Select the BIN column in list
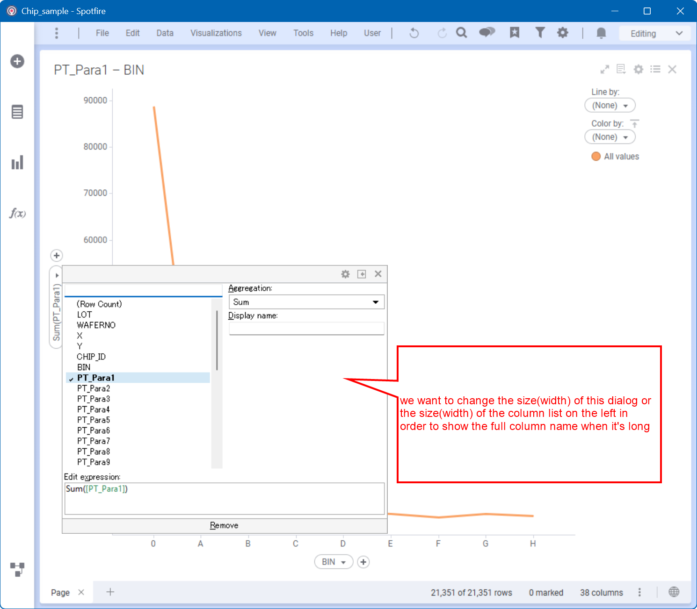 [x=84, y=367]
